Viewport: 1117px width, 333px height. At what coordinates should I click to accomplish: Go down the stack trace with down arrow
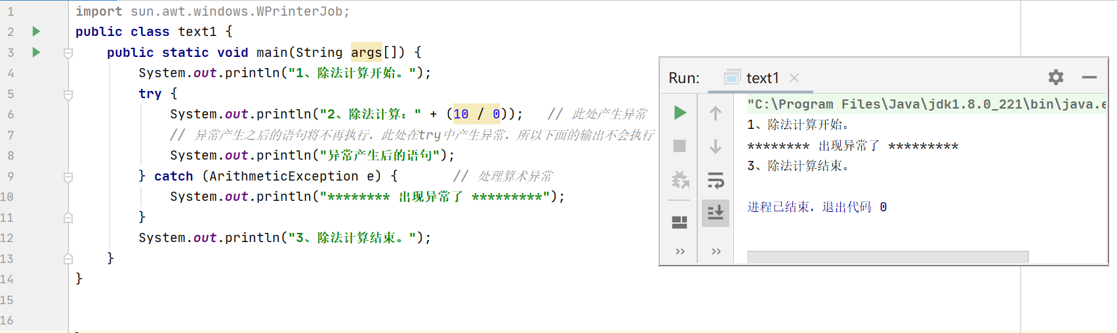coord(716,146)
